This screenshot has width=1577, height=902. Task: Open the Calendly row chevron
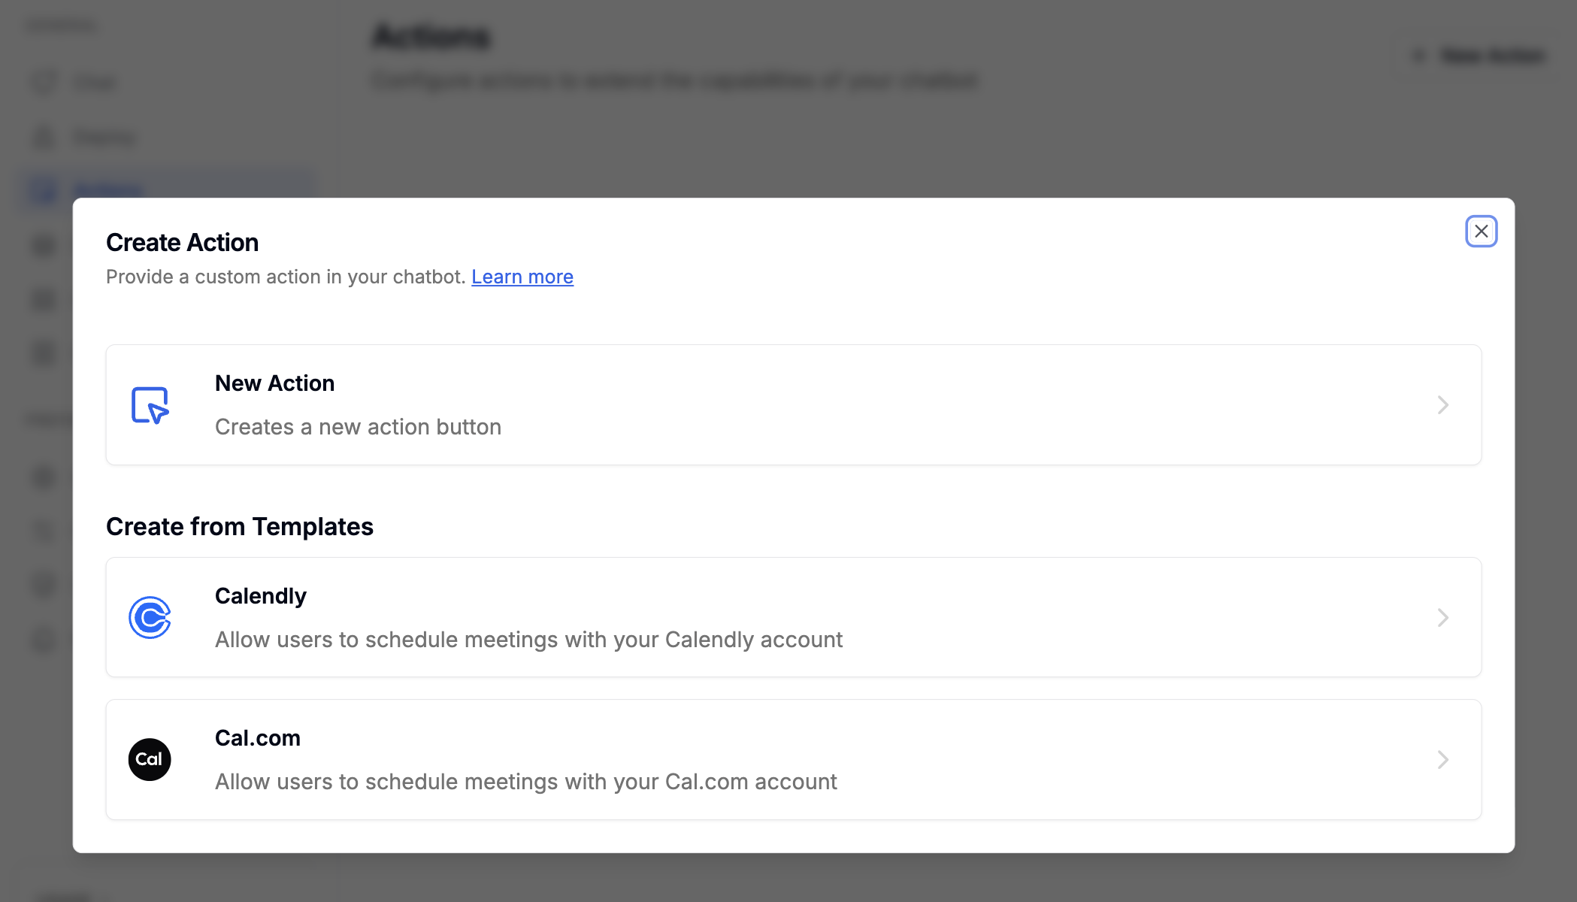coord(1442,617)
